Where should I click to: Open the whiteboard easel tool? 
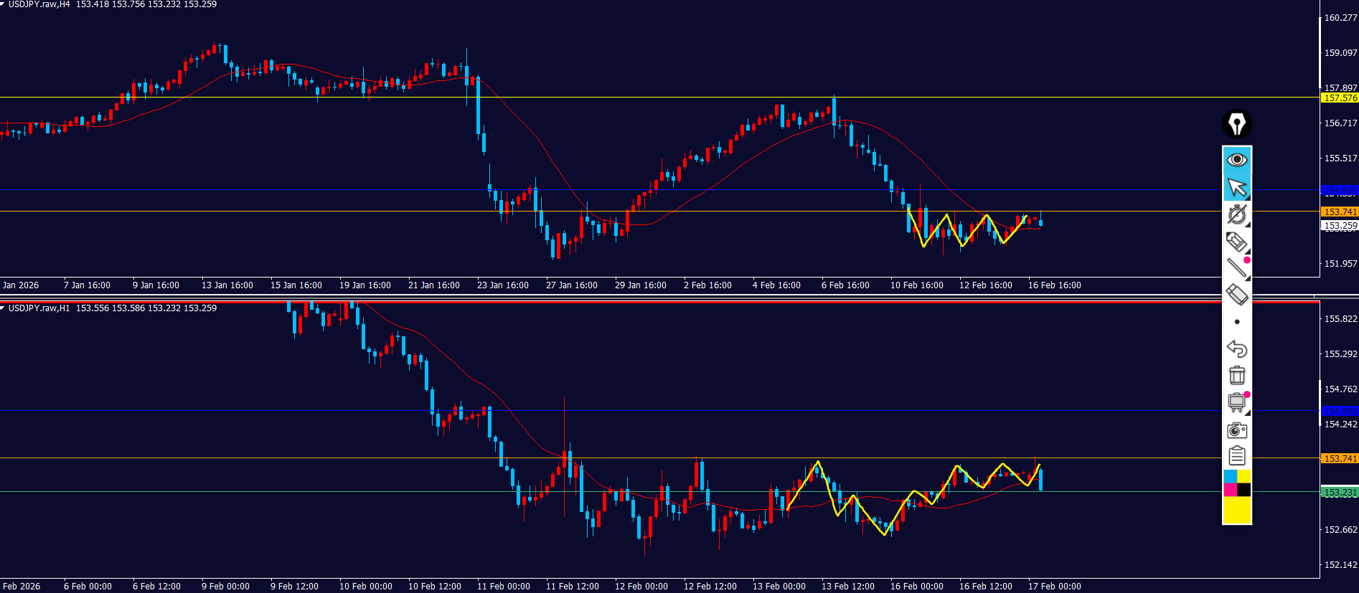1236,402
